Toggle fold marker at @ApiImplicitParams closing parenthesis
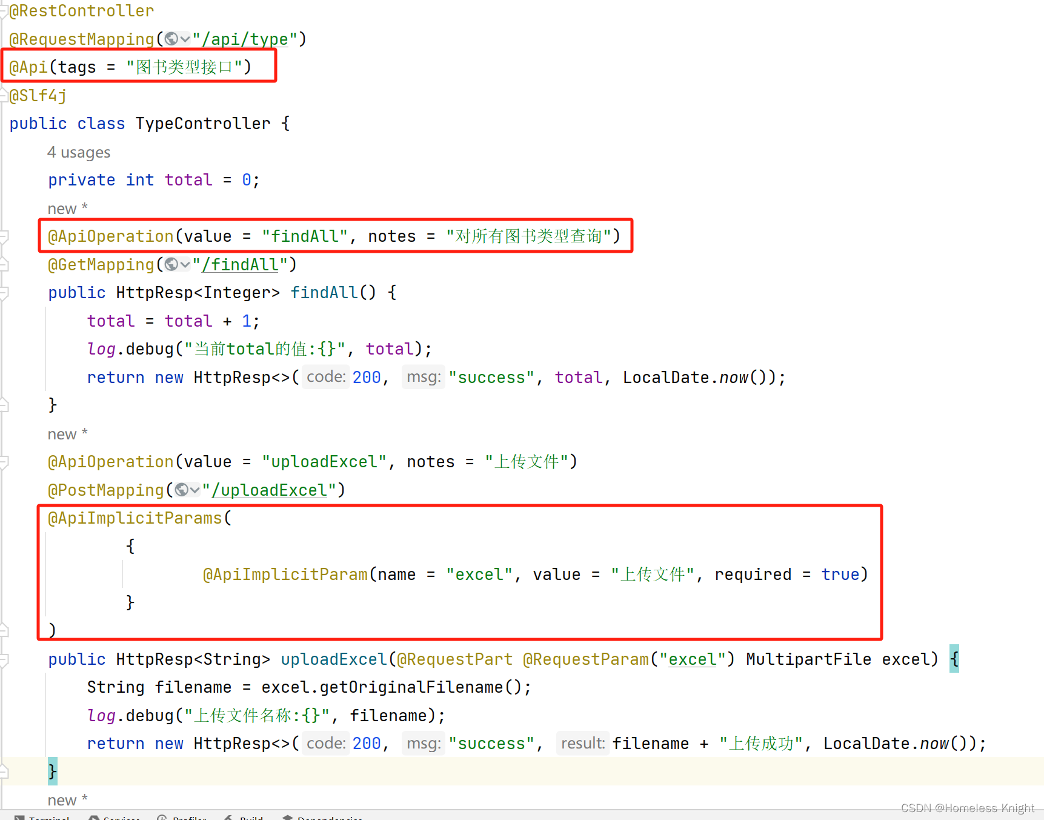Viewport: 1044px width, 820px height. point(4,630)
